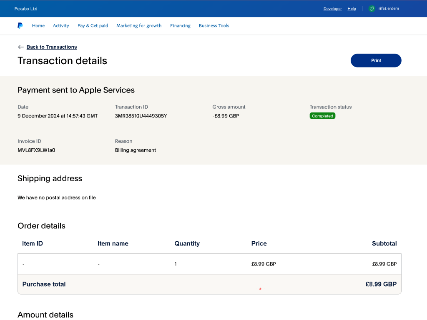Click the Item ID column header
Screen dimensions: 427x320
point(33,243)
